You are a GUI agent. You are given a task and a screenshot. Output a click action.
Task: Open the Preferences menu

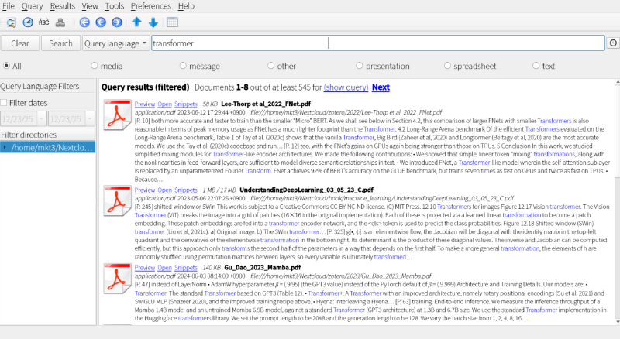click(152, 6)
